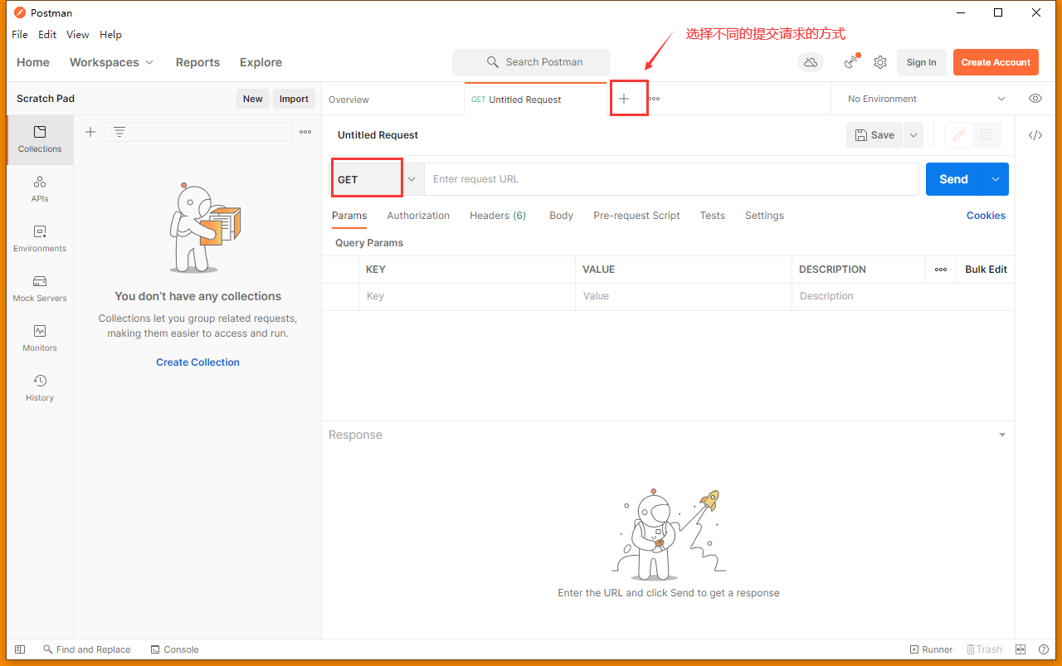
Task: Expand the Save options dropdown arrow
Action: click(913, 135)
